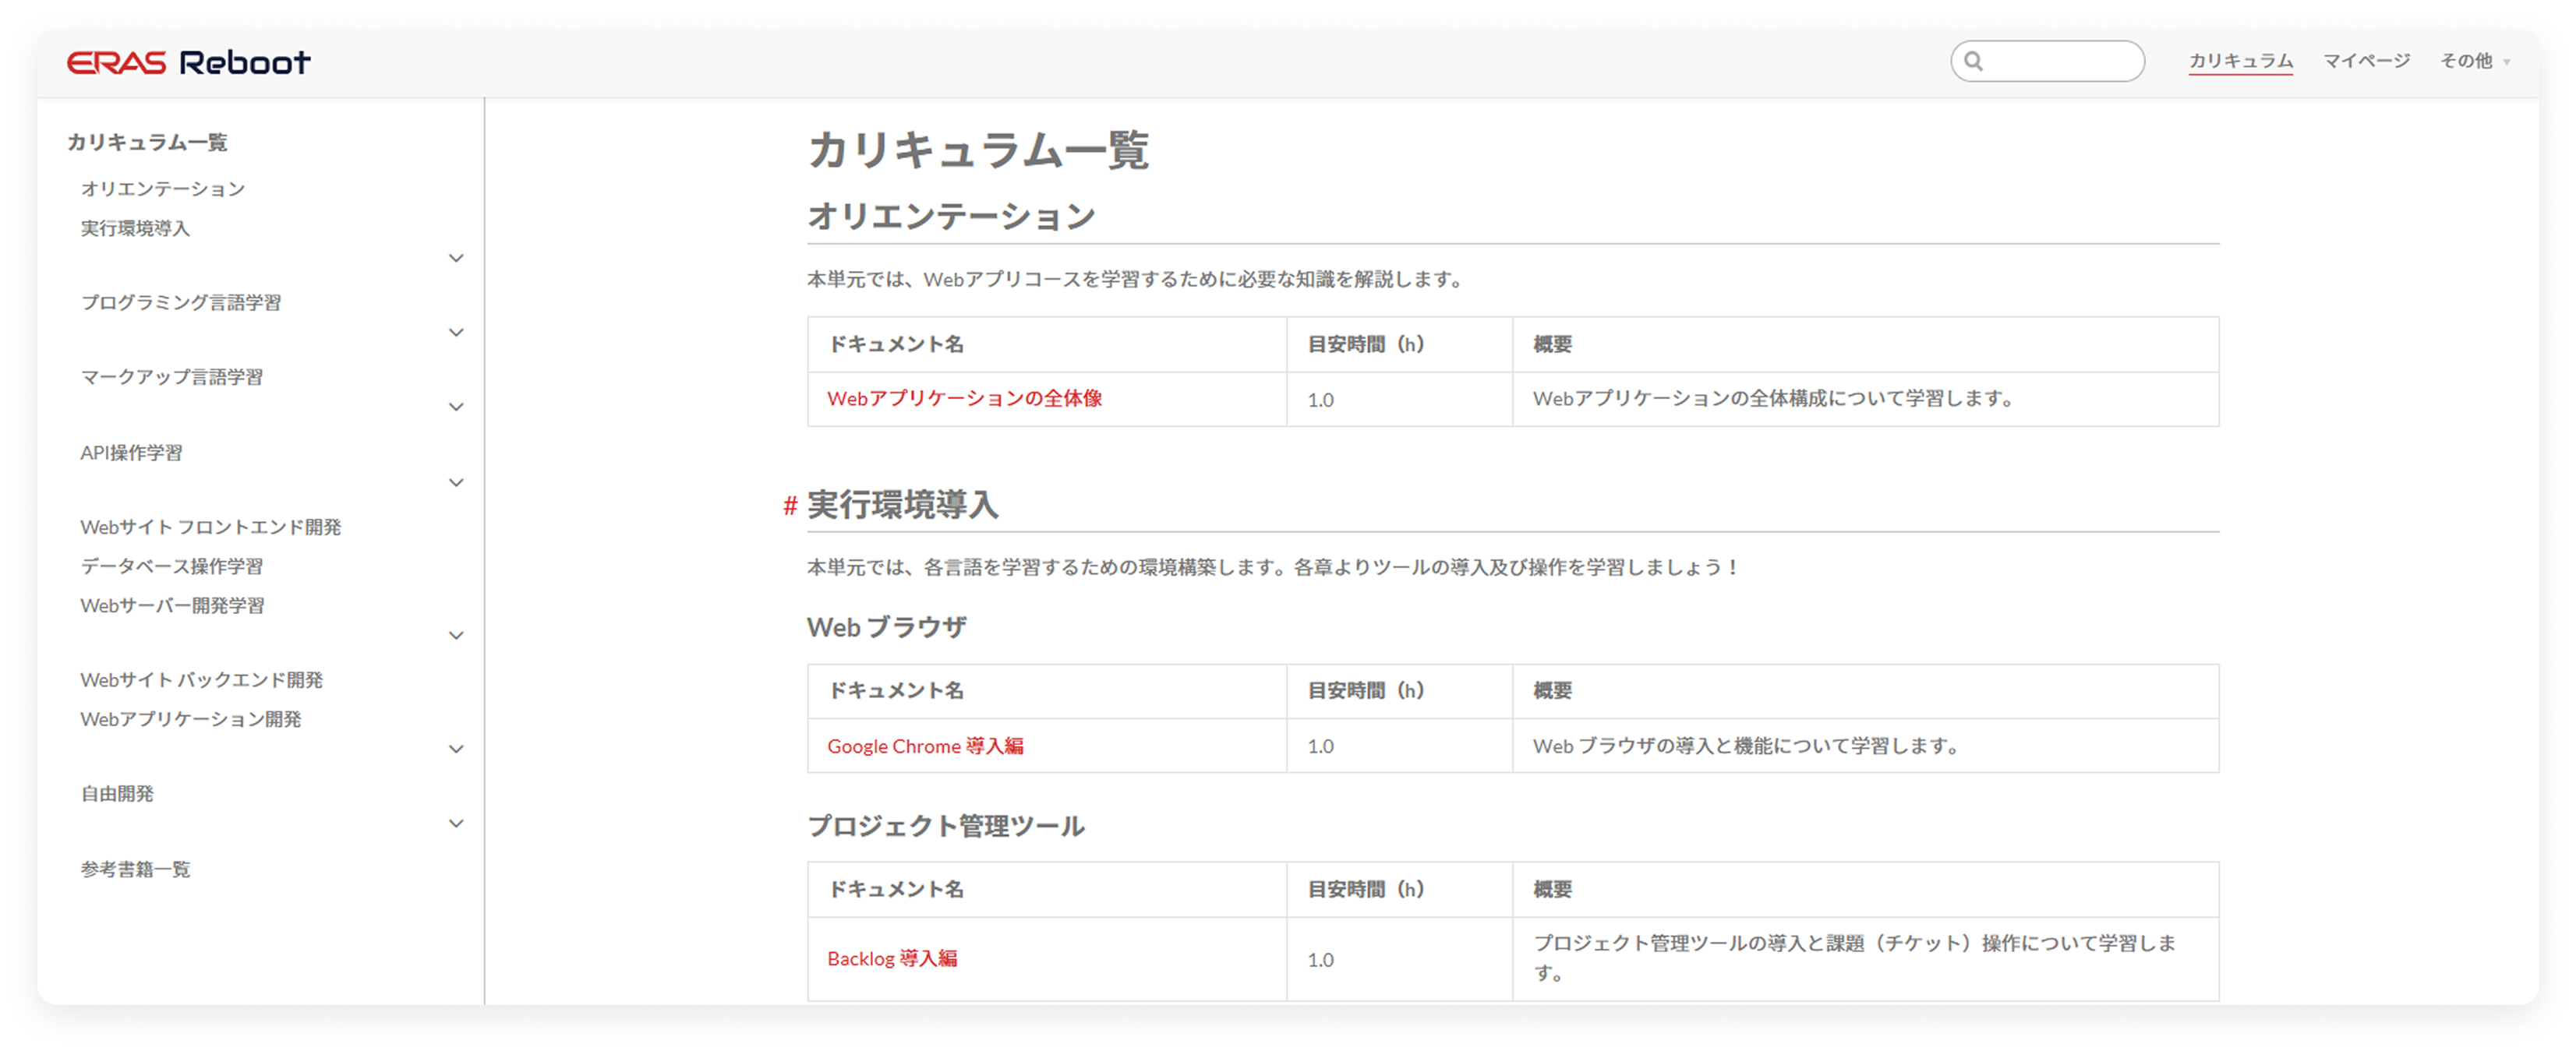Open Backlog 導入編 document link

coord(892,958)
